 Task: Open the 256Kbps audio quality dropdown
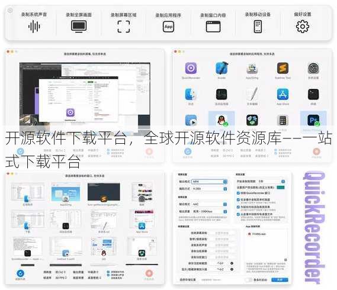pyautogui.click(x=209, y=212)
